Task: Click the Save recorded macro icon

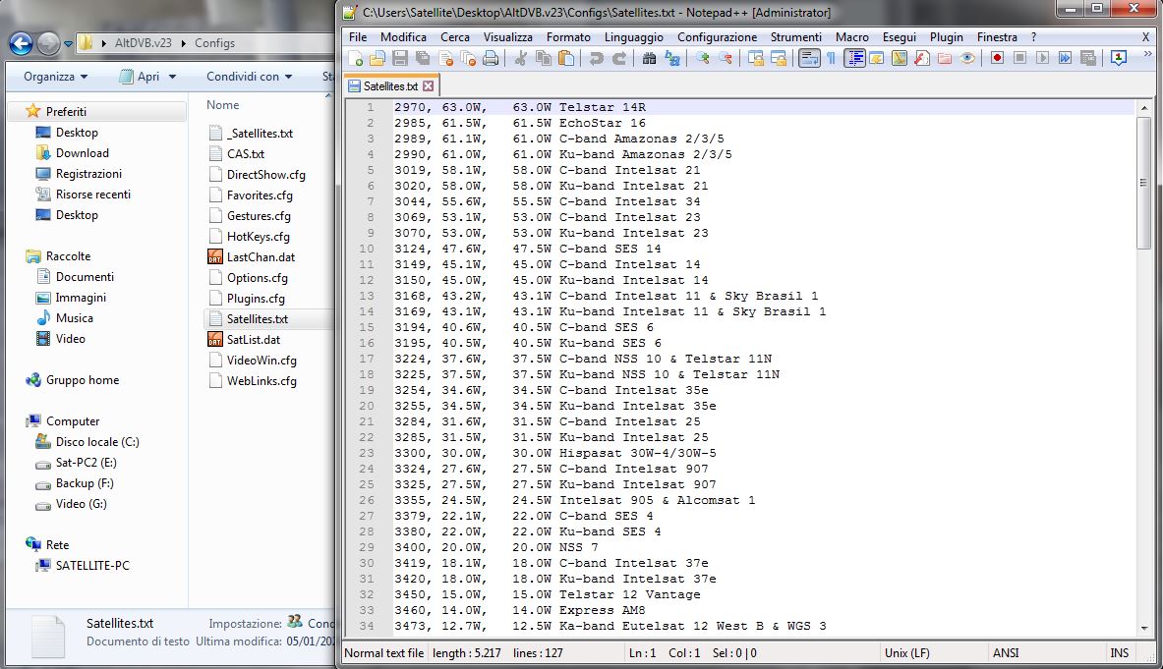Action: pyautogui.click(x=1088, y=59)
